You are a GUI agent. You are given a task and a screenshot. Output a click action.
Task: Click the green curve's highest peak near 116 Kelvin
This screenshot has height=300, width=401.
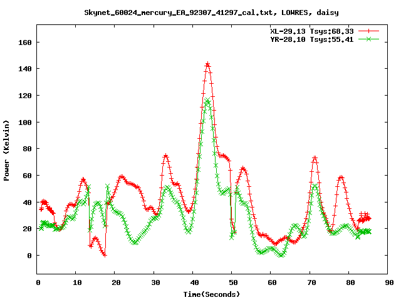[207, 100]
